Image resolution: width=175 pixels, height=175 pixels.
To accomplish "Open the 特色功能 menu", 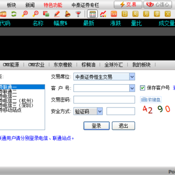I will click(53, 5).
